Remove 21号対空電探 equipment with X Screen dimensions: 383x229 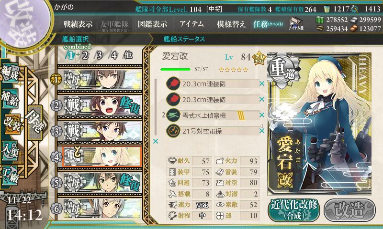coord(262,131)
